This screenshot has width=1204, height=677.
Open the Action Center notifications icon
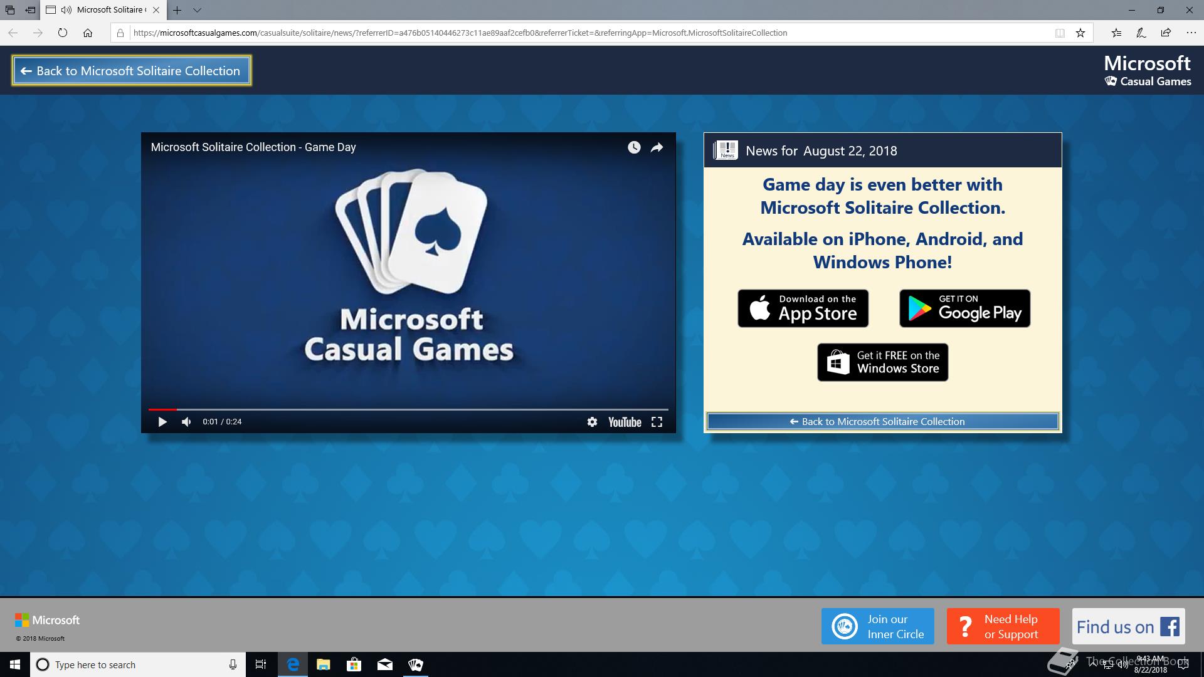(x=1183, y=664)
